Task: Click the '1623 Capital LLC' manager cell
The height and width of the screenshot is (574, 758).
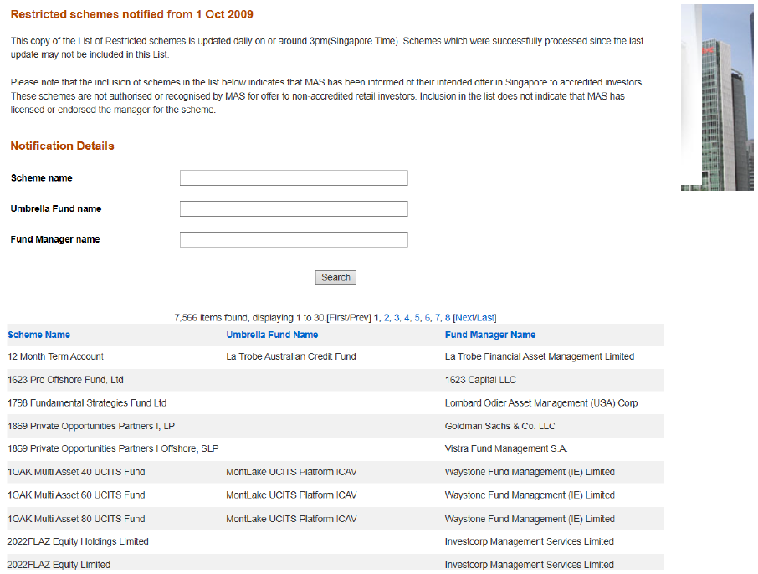Action: [480, 380]
